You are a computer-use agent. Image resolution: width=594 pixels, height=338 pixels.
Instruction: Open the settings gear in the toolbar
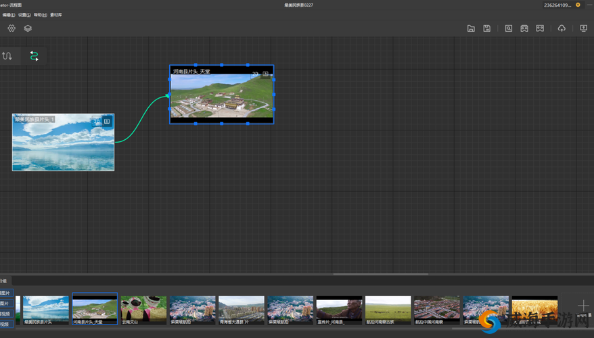12,28
